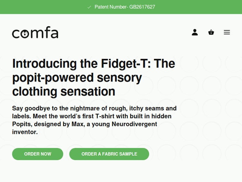Open the user account icon
This screenshot has width=242, height=182.
[195, 32]
